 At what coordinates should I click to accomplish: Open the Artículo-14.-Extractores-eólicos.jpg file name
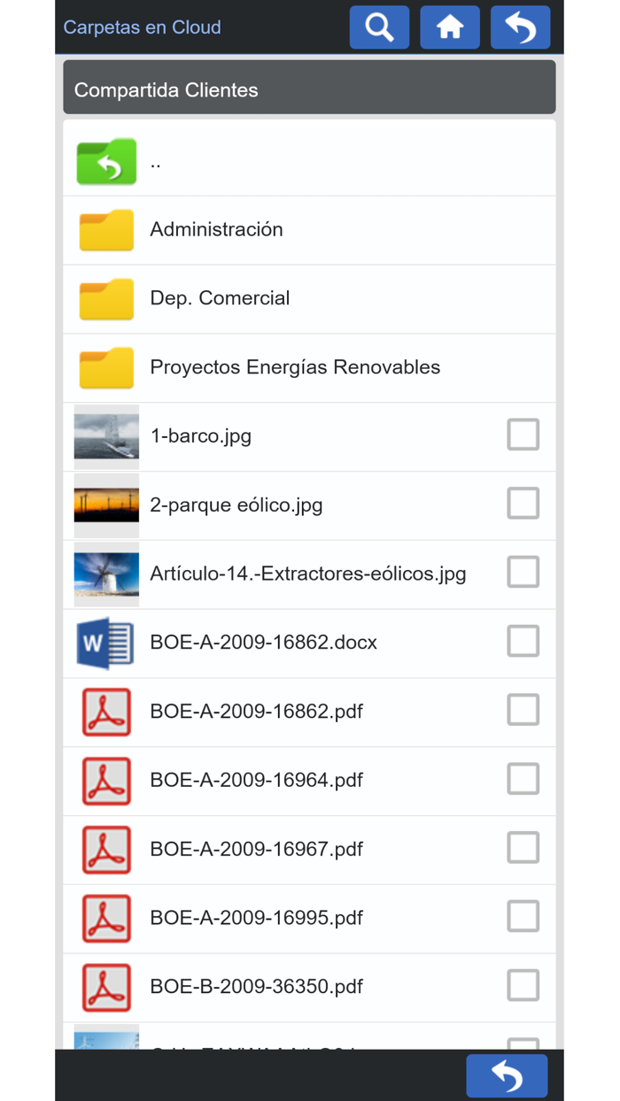tap(308, 574)
